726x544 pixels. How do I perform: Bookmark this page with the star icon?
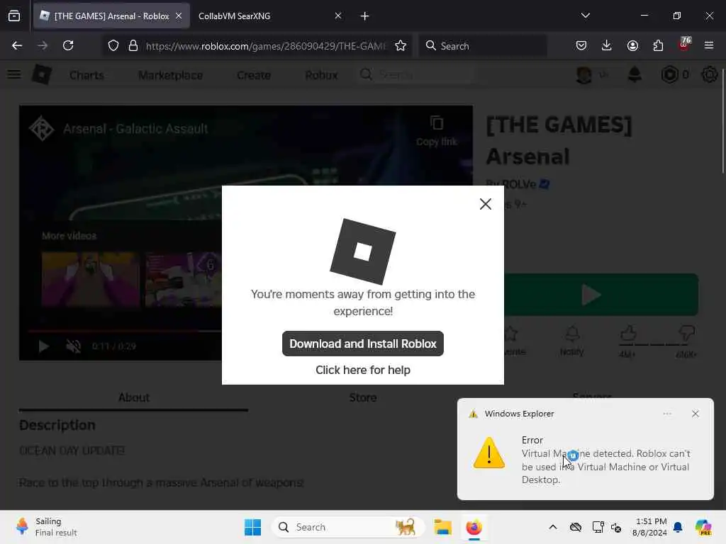coord(401,45)
